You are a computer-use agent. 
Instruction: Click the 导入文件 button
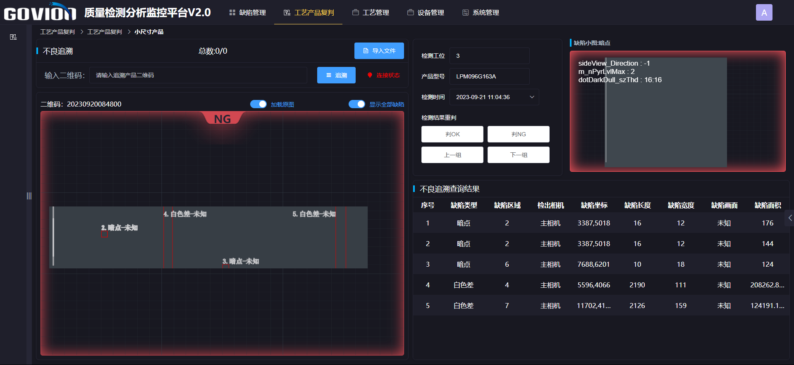[379, 51]
